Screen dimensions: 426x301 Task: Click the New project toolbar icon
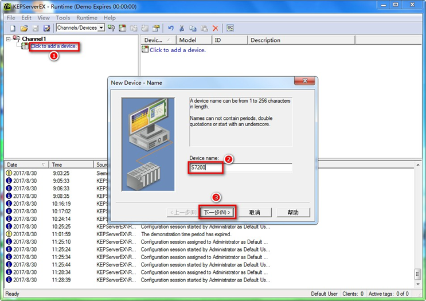pyautogui.click(x=13, y=28)
